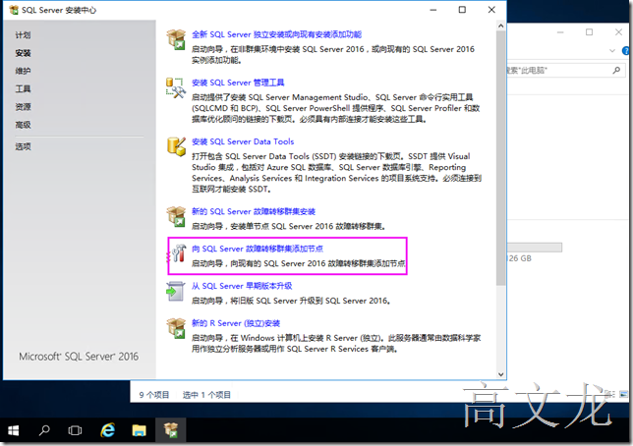
Task: Click the scroll up arrow of the content pane
Action: click(500, 26)
